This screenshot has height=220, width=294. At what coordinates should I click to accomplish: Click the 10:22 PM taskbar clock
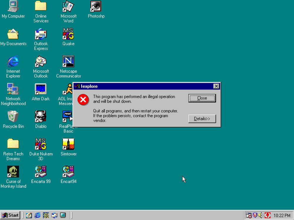[x=282, y=216]
